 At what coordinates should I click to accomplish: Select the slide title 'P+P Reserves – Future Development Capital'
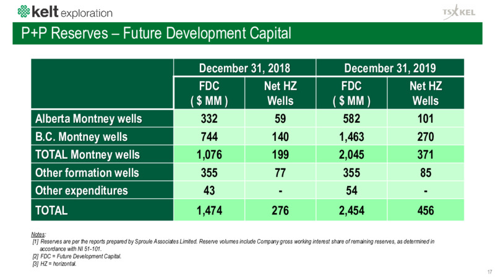157,33
